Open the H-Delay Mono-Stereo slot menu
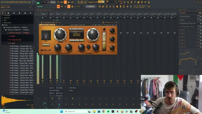 (x=180, y=27)
